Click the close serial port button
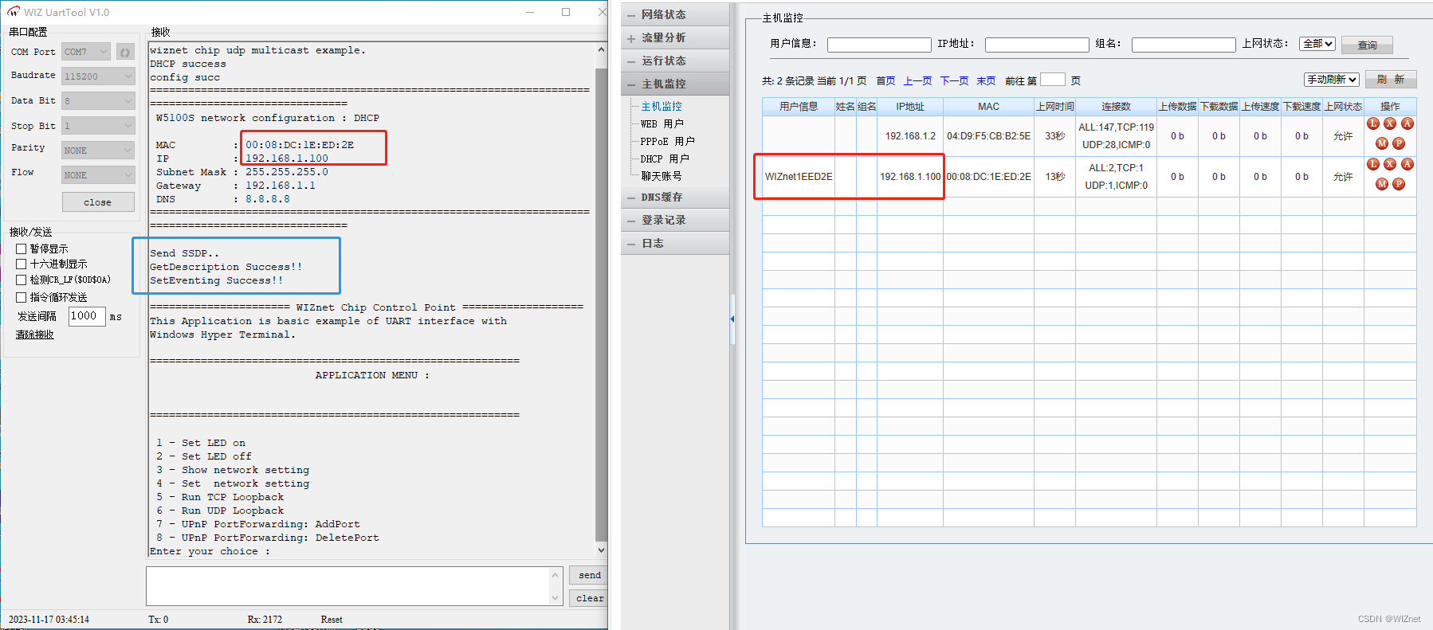1433x630 pixels. pyautogui.click(x=98, y=202)
